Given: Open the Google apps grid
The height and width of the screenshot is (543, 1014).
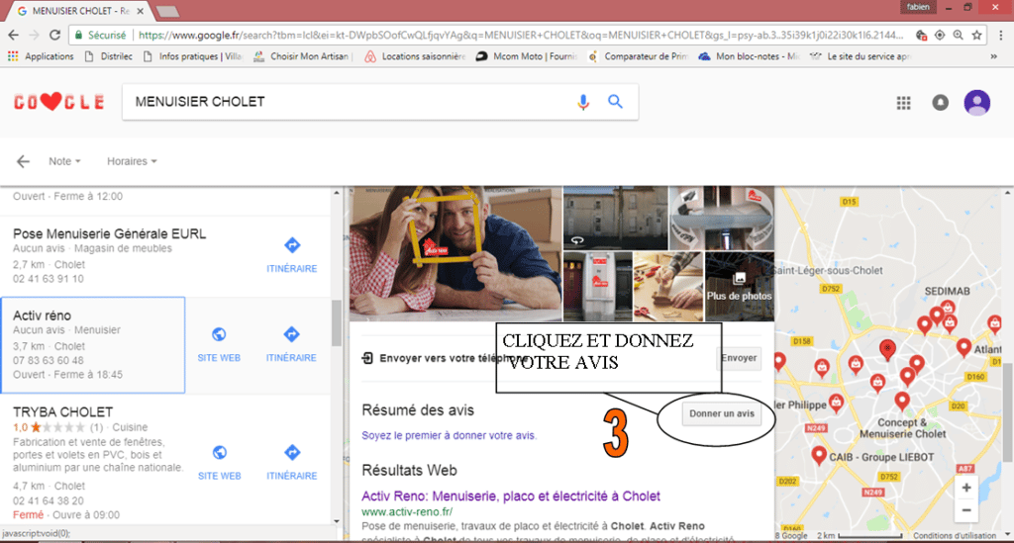Looking at the screenshot, I should [903, 103].
